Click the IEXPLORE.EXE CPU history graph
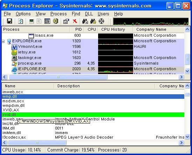This screenshot has width=192, height=155. pos(116,69)
